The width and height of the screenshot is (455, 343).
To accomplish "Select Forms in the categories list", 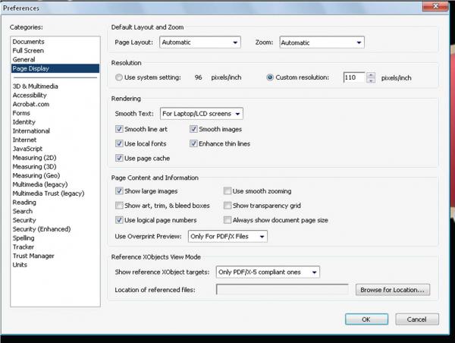I will point(21,113).
